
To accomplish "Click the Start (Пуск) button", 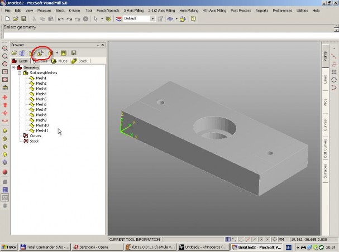I will (x=9, y=247).
